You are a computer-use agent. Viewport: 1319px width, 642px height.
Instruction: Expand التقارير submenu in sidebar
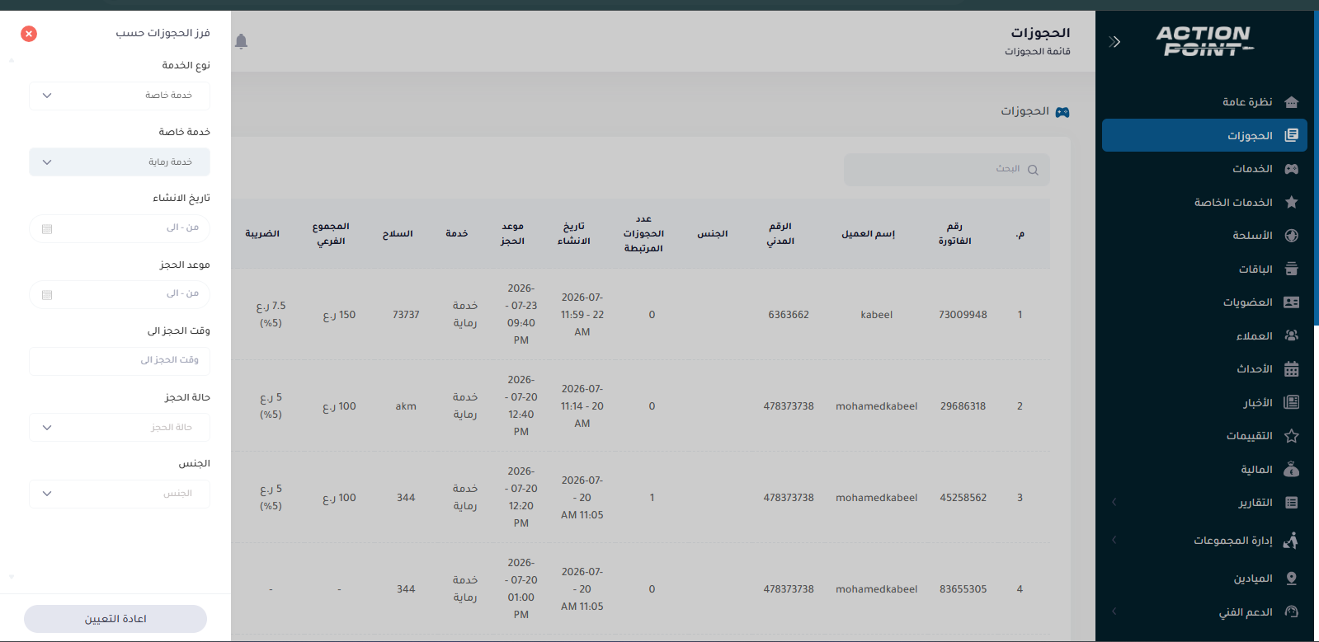point(1204,503)
